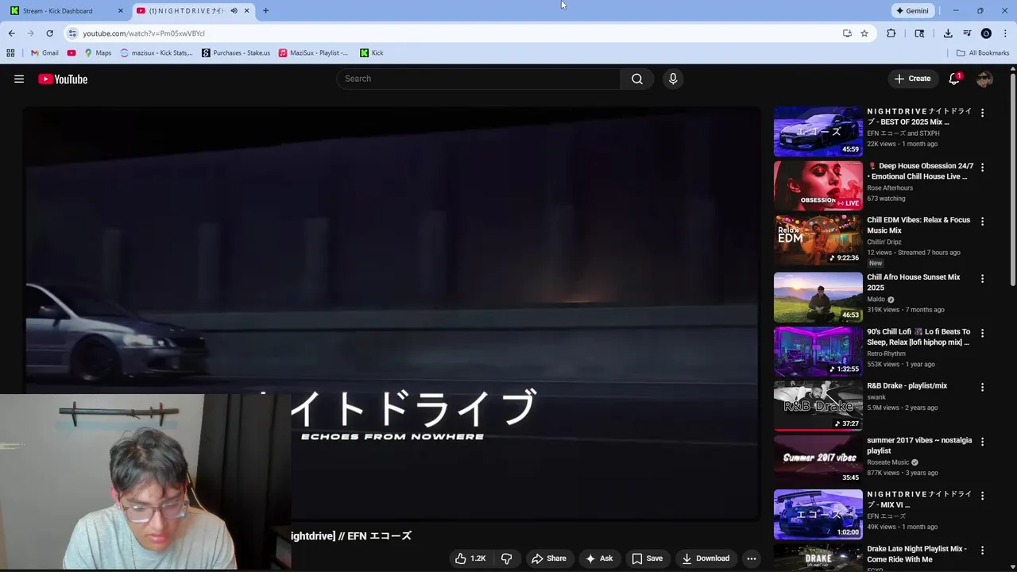Screen dimensions: 1017x572
Task: Open R&B Drake playlist/mix title
Action: (x=907, y=386)
